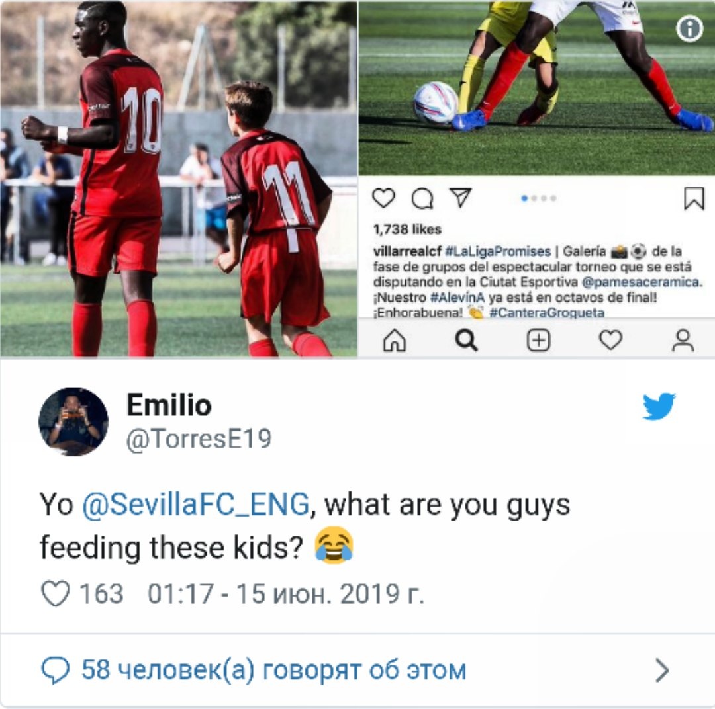
Task: Open the Twitter bird logo
Action: click(659, 406)
